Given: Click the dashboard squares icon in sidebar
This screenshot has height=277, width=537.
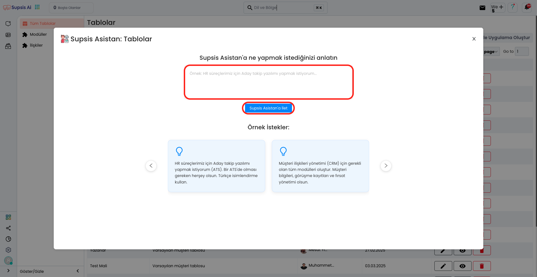Looking at the screenshot, I should [8, 217].
